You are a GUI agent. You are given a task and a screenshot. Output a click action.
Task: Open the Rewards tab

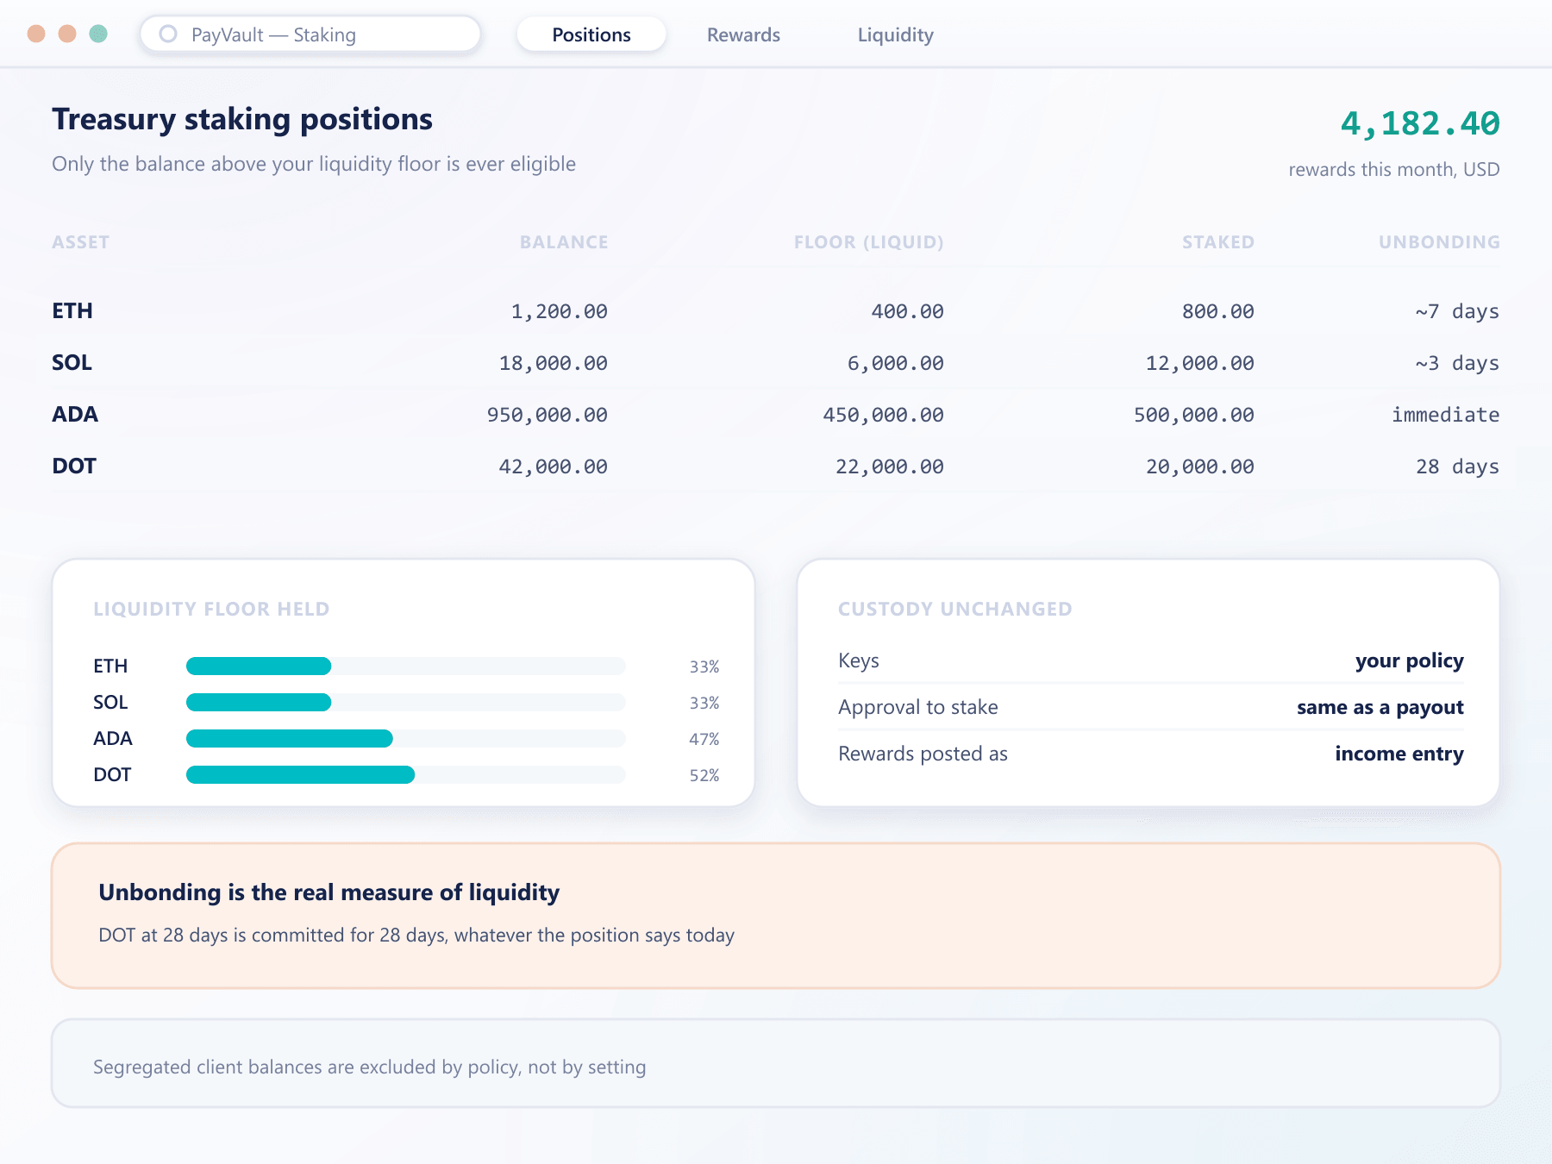pyautogui.click(x=743, y=34)
